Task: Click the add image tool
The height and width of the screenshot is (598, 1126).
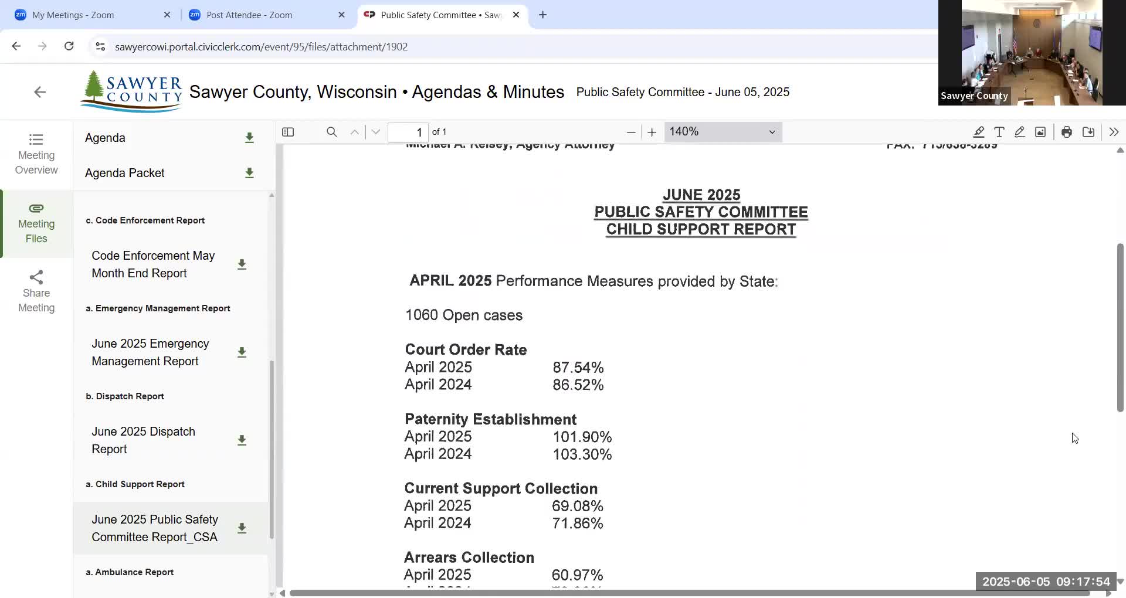Action: [1040, 132]
